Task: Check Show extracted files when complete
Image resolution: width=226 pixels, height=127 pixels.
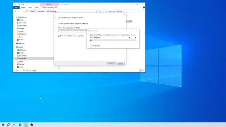Action: (x=59, y=36)
